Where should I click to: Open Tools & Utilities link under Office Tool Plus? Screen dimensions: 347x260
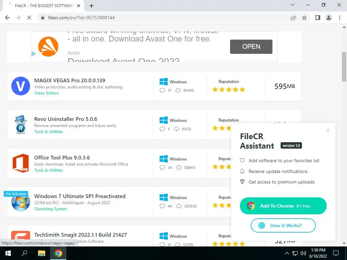(48, 170)
